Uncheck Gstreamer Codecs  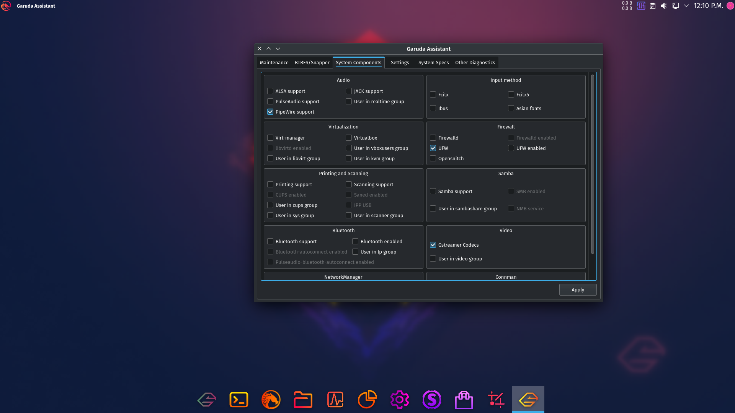433,245
